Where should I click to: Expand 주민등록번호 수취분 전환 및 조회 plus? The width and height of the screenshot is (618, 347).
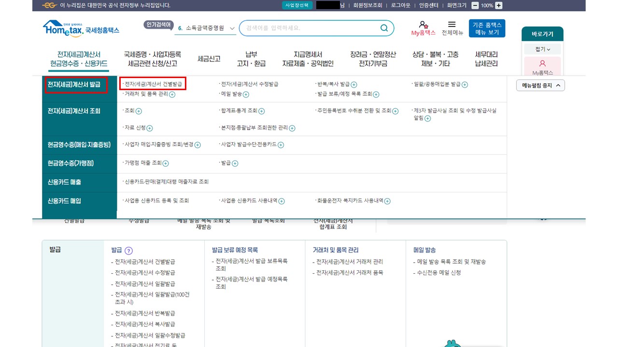tap(395, 111)
